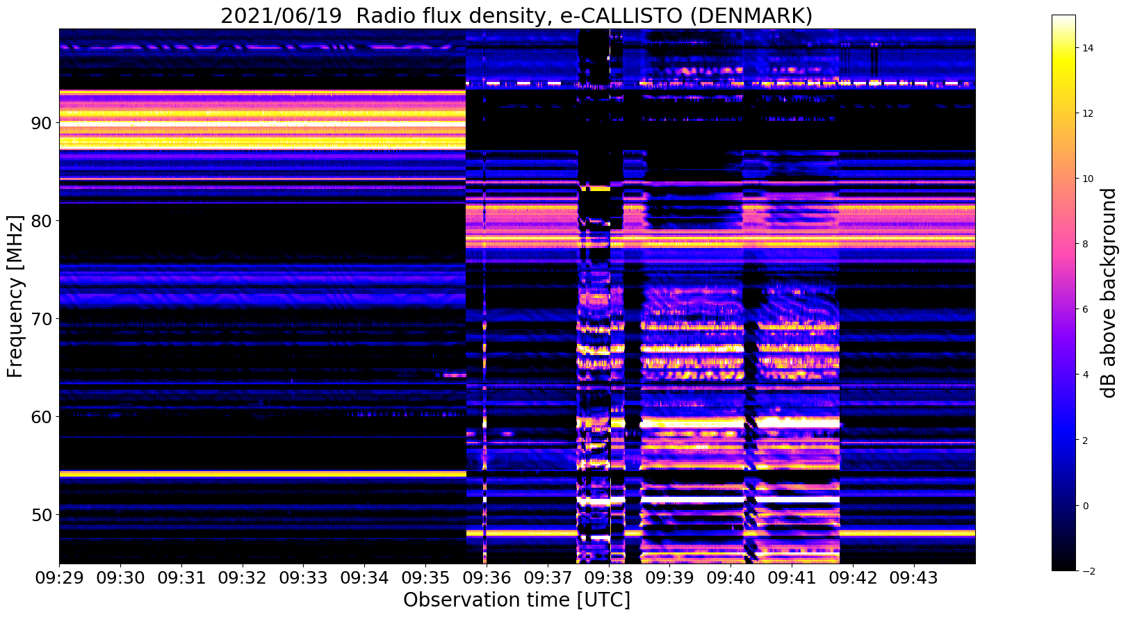1126x617 pixels.
Task: Click the 09:37 time tick label
Action: (548, 577)
